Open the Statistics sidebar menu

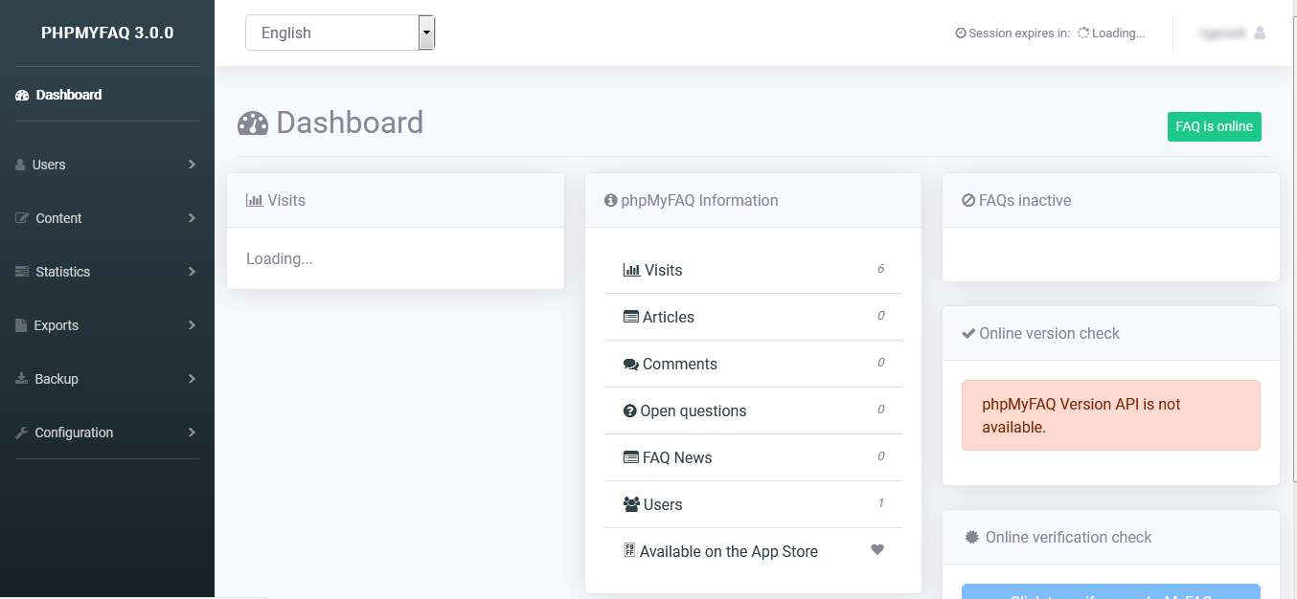point(106,272)
